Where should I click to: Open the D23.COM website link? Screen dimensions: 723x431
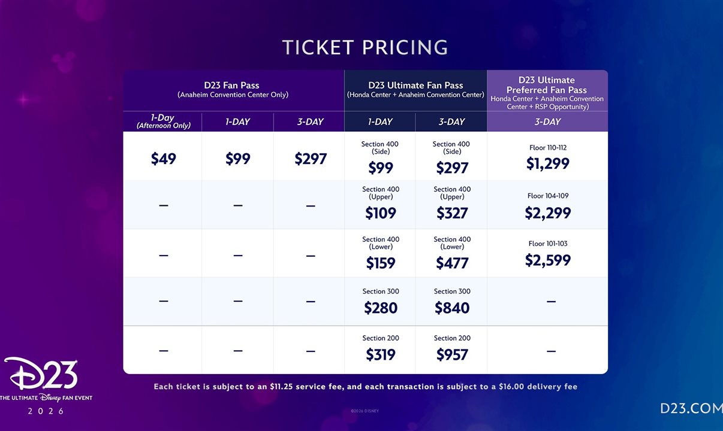(x=690, y=408)
